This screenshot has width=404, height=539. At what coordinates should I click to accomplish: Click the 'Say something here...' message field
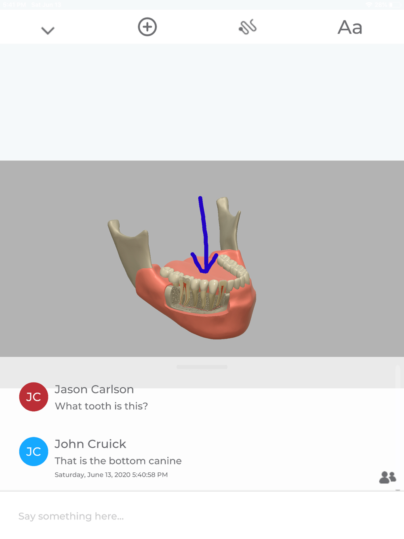click(202, 516)
